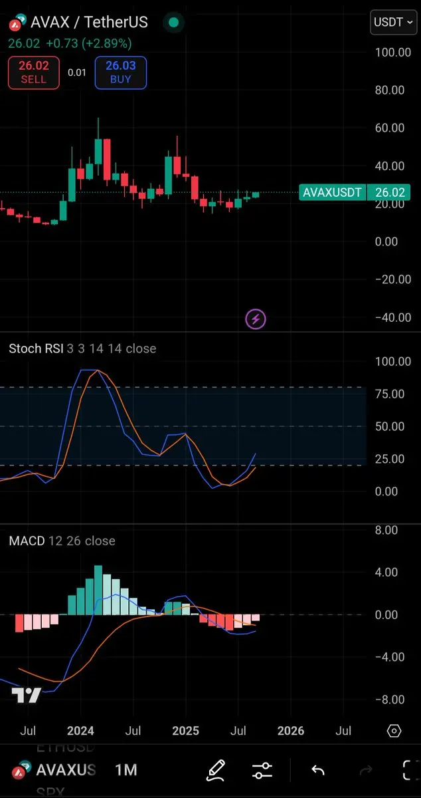Image resolution: width=421 pixels, height=798 pixels.
Task: Click the AVAXUSDT price label on axis
Action: coord(332,193)
